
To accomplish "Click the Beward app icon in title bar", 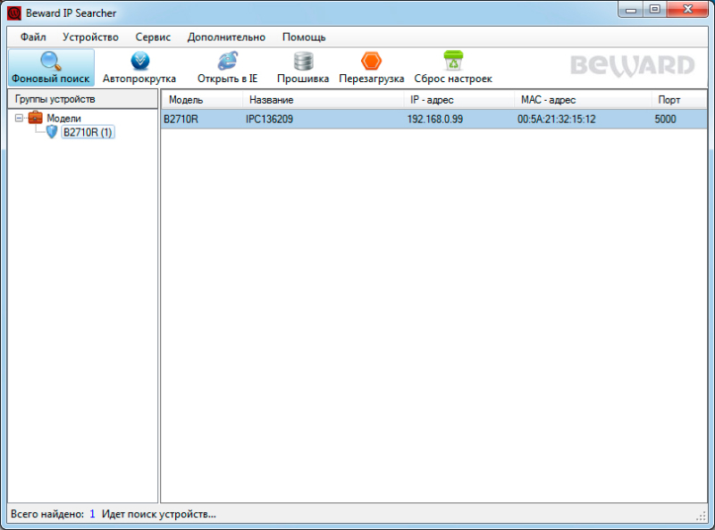I will click(14, 12).
